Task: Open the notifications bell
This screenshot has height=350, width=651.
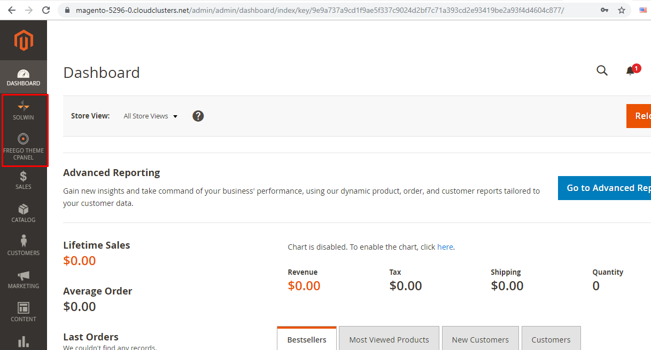Action: coord(631,71)
